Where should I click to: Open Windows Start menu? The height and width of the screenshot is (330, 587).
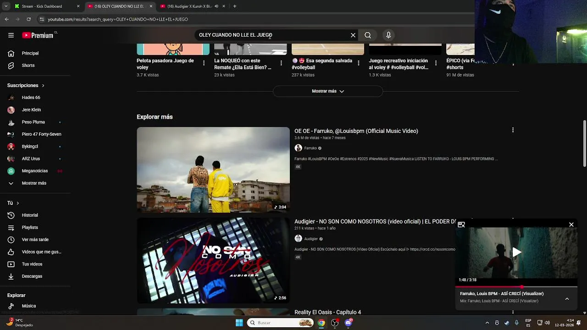point(239,323)
